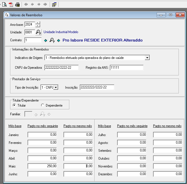The image size is (187, 184).
Task: Open the Tipo de Inscrição dropdown
Action: [x=56, y=88]
